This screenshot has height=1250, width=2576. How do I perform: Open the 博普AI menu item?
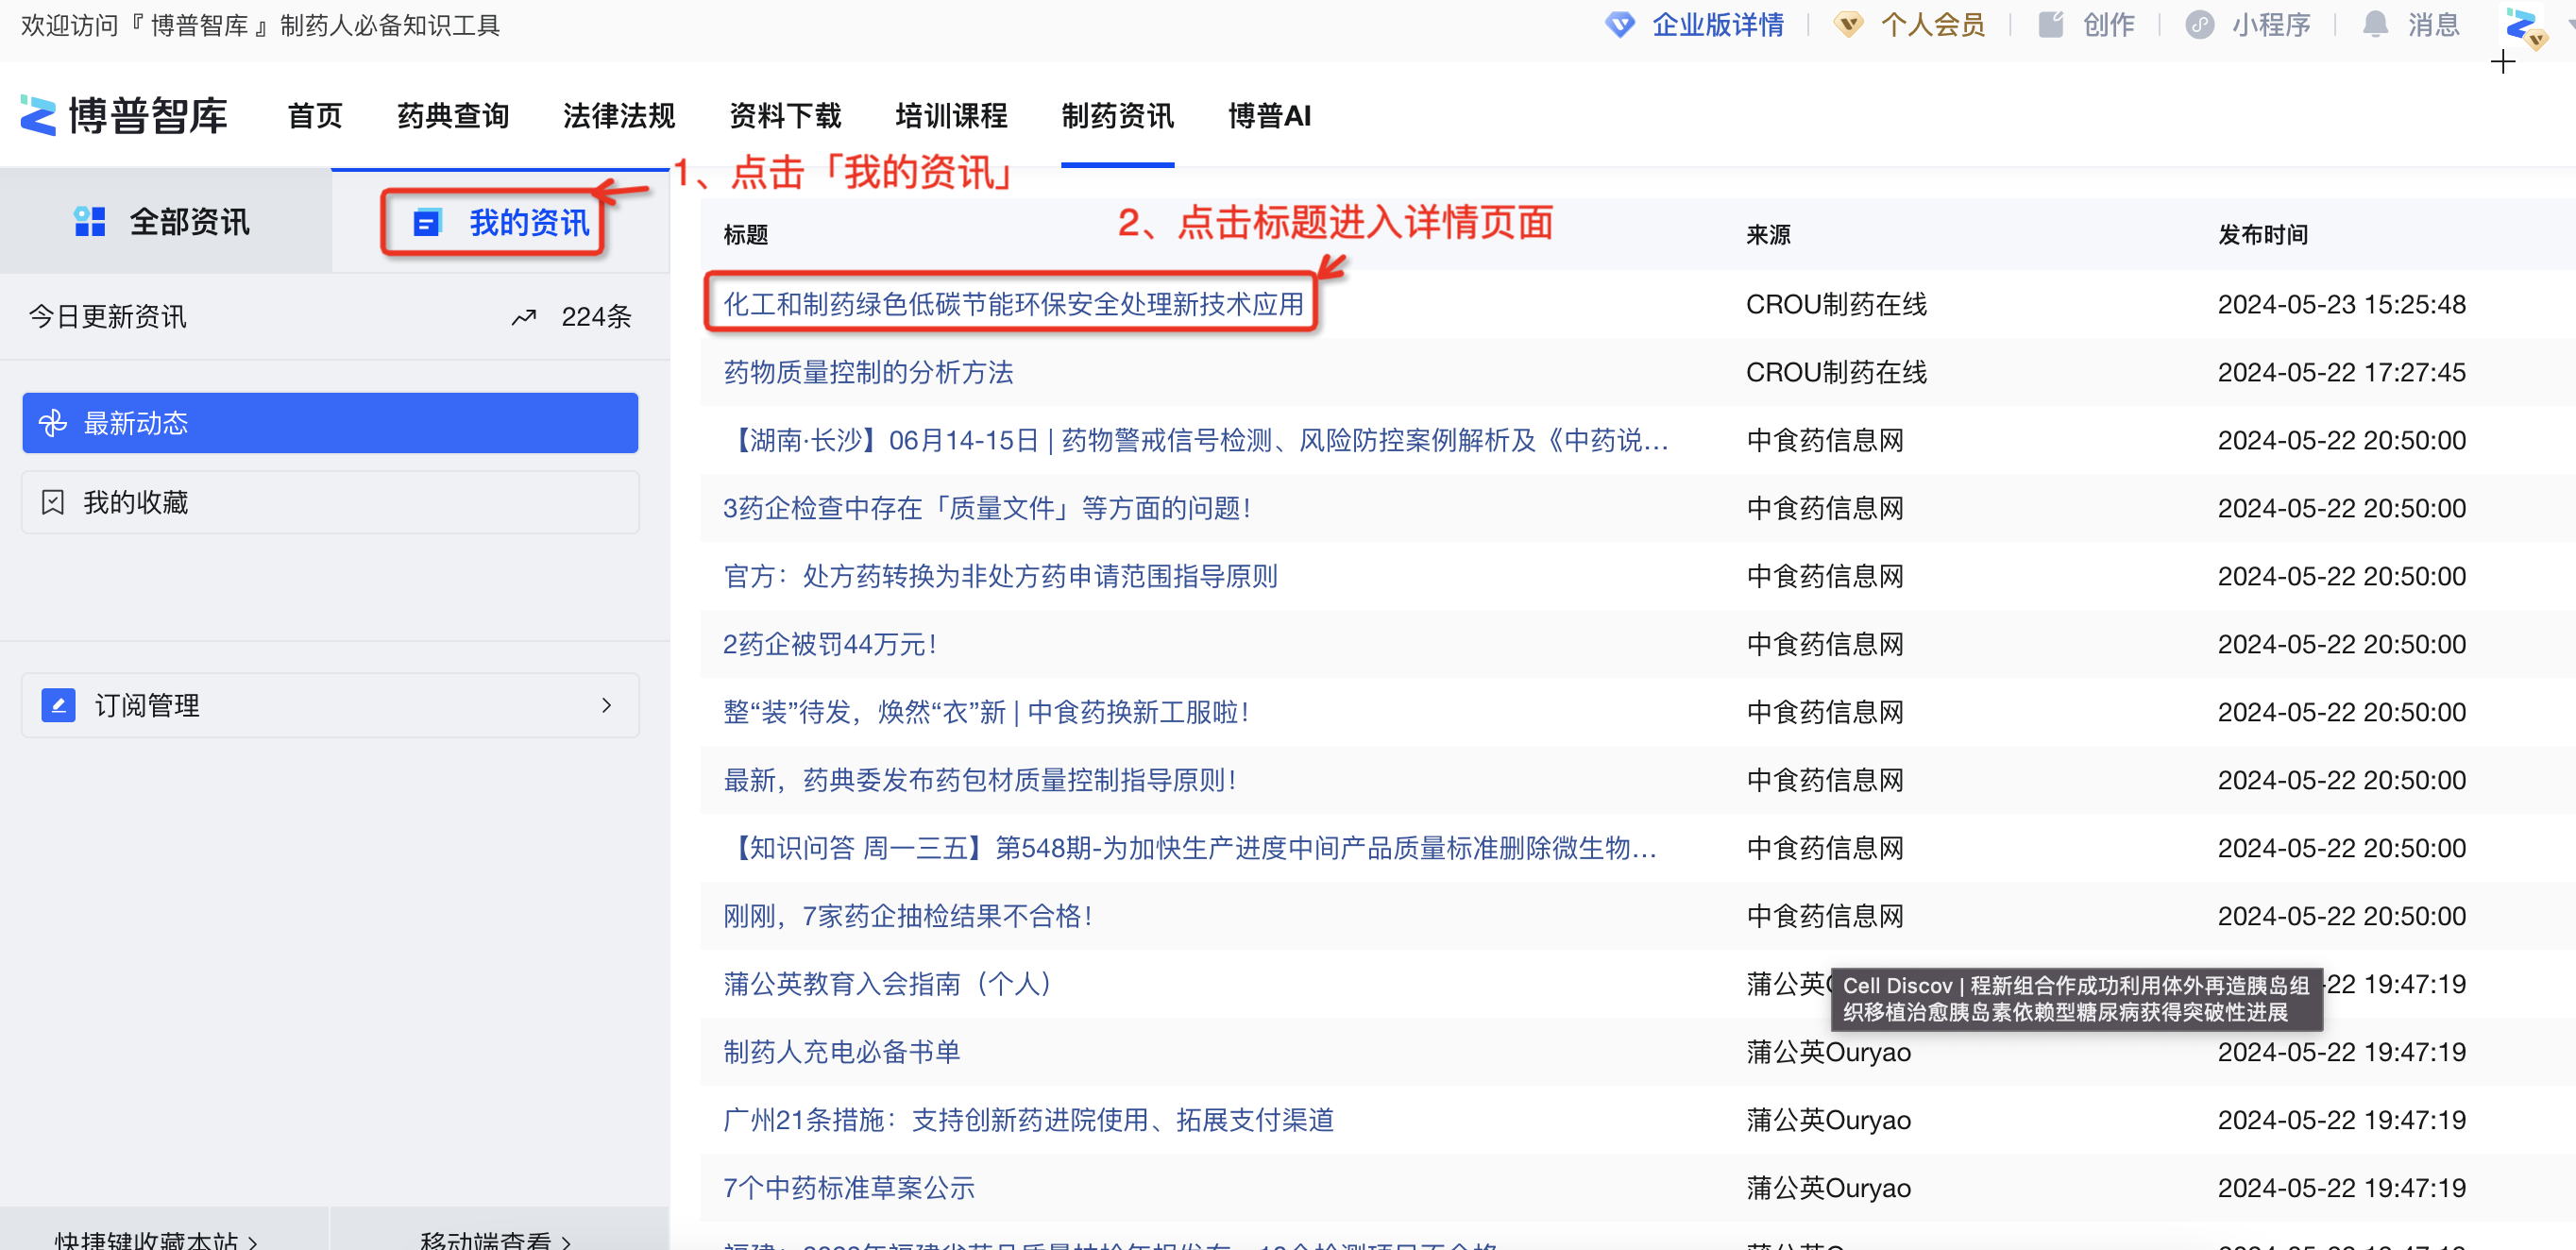tap(1269, 116)
